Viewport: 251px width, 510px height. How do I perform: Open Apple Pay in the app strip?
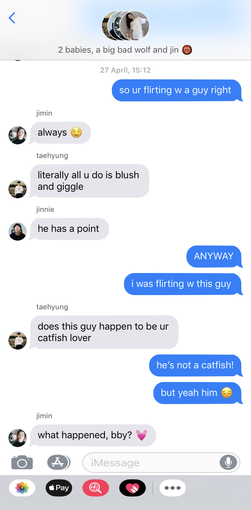pos(59,488)
